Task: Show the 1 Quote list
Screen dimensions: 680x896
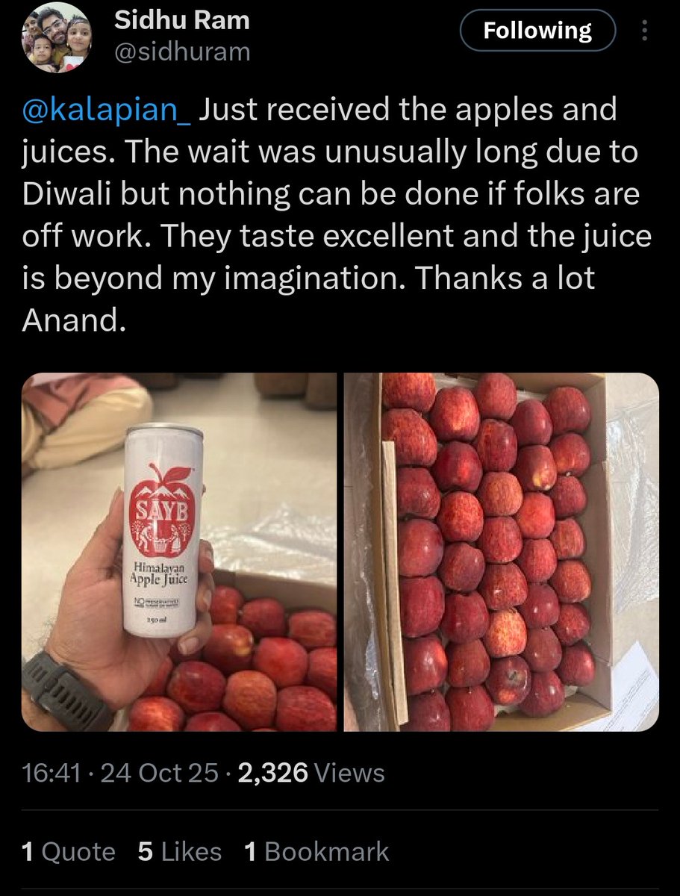Action: point(69,852)
